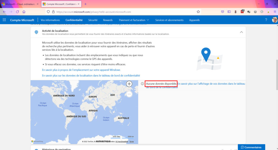The width and height of the screenshot is (278, 150).
Task: Open the browser hamburger menu
Action: pos(275,12)
